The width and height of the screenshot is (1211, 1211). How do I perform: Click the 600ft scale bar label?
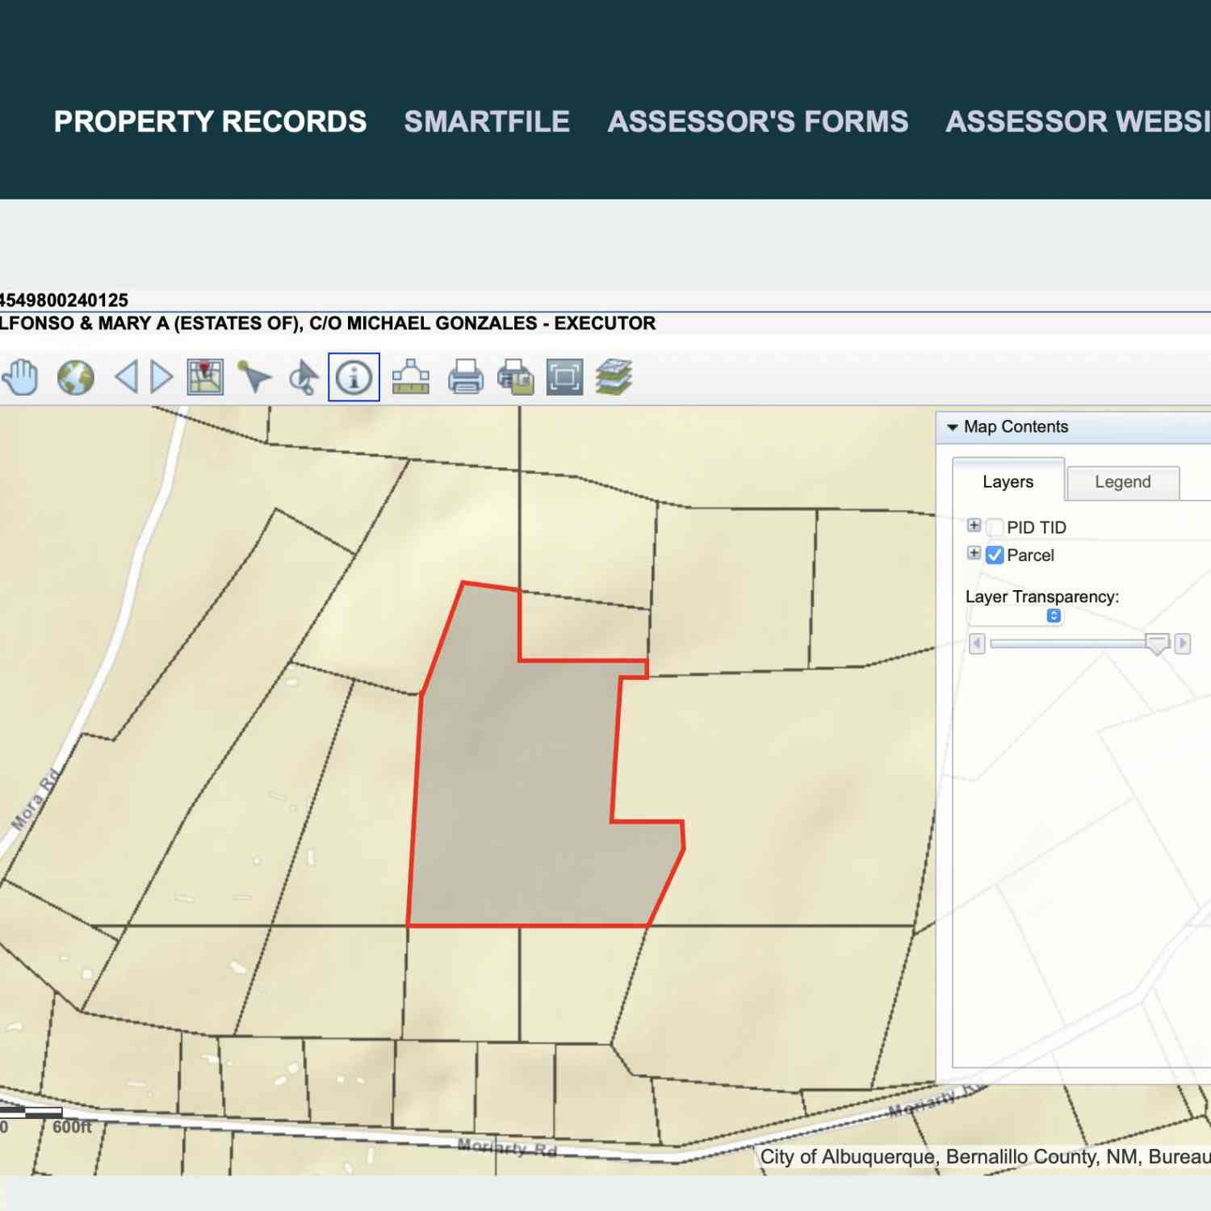pyautogui.click(x=72, y=1127)
